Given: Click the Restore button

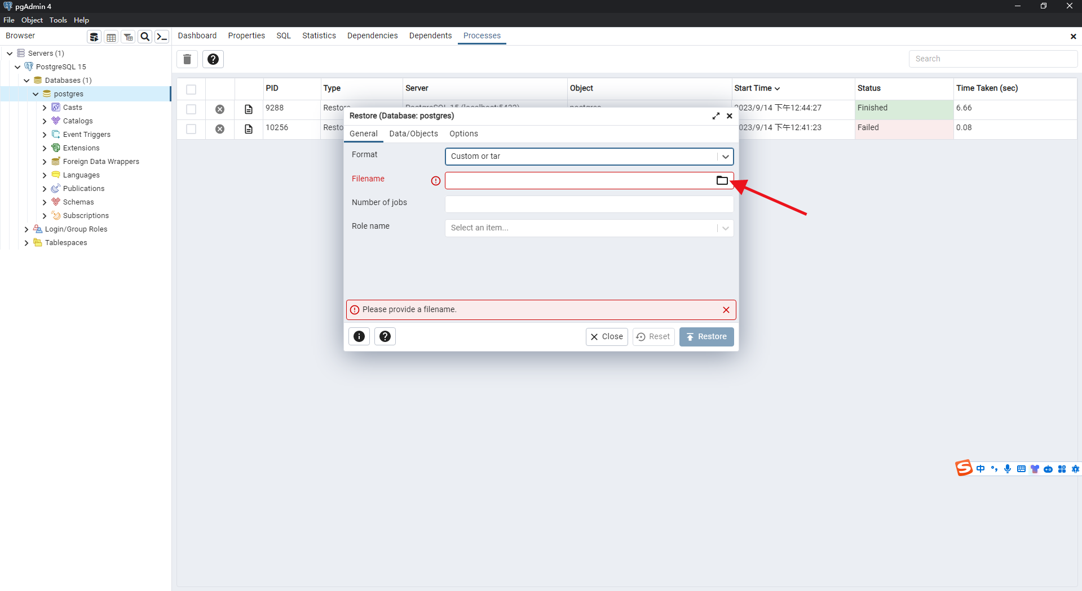Looking at the screenshot, I should [706, 336].
